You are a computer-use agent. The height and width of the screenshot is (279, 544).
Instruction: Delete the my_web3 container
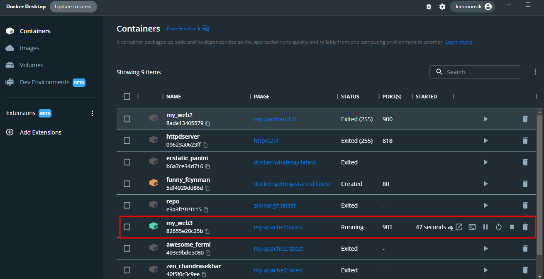[525, 227]
